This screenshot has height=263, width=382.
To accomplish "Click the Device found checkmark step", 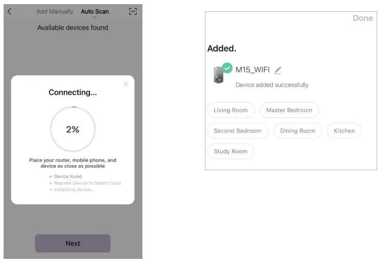I will pyautogui.click(x=67, y=177).
